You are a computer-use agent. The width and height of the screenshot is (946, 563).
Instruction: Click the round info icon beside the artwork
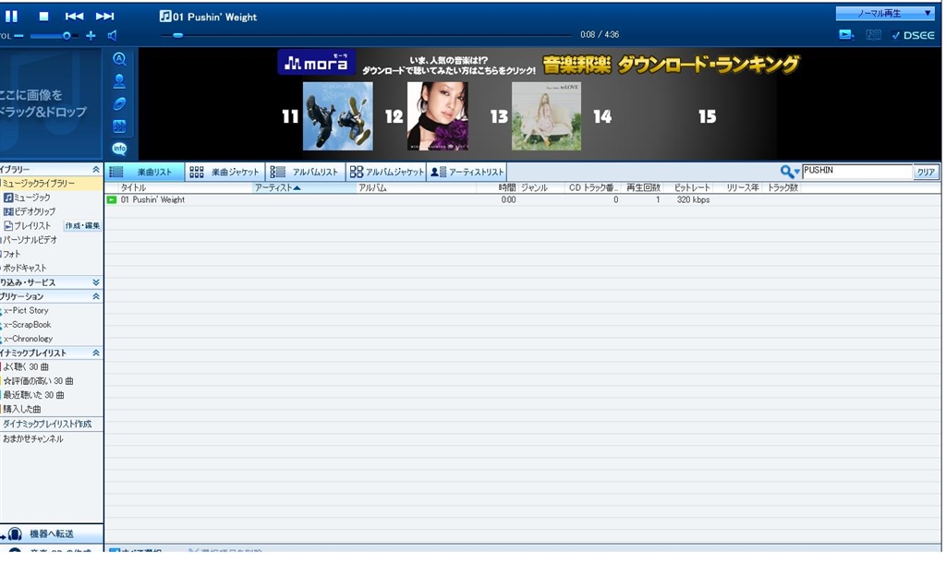point(119,148)
